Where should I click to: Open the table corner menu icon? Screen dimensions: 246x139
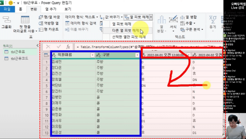46,55
